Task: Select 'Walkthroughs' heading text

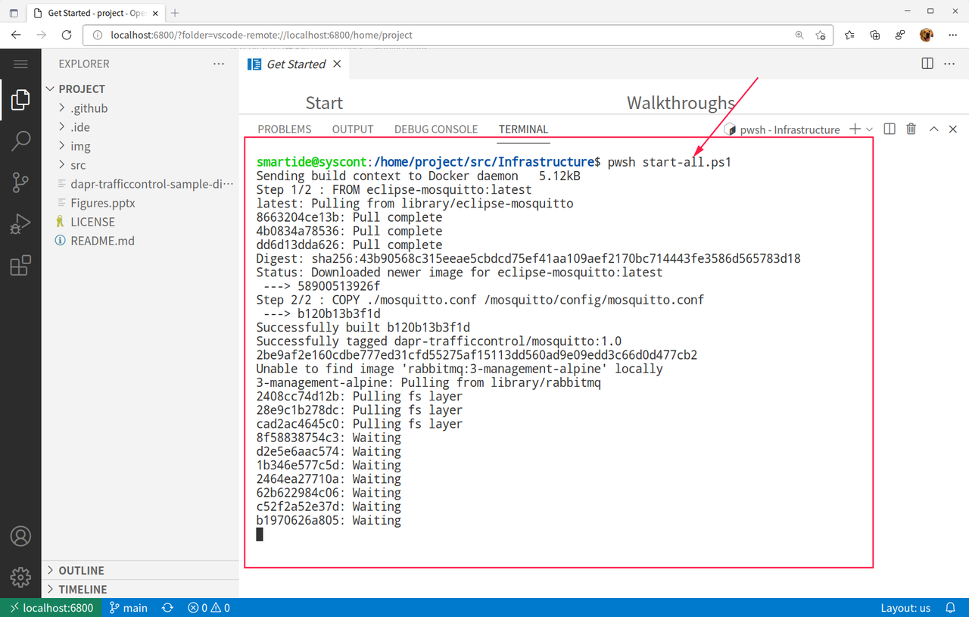Action: pyautogui.click(x=681, y=103)
